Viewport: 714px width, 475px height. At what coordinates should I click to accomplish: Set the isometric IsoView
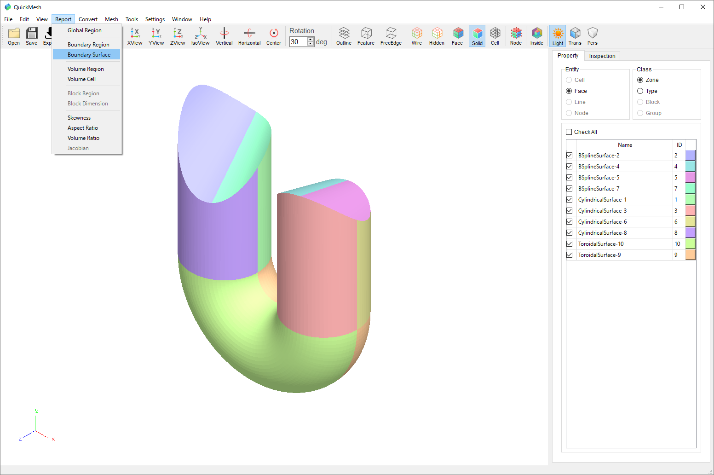[201, 36]
